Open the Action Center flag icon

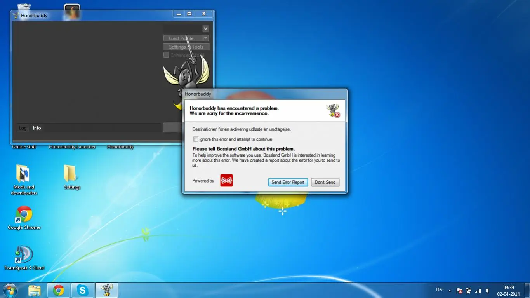pyautogui.click(x=459, y=290)
